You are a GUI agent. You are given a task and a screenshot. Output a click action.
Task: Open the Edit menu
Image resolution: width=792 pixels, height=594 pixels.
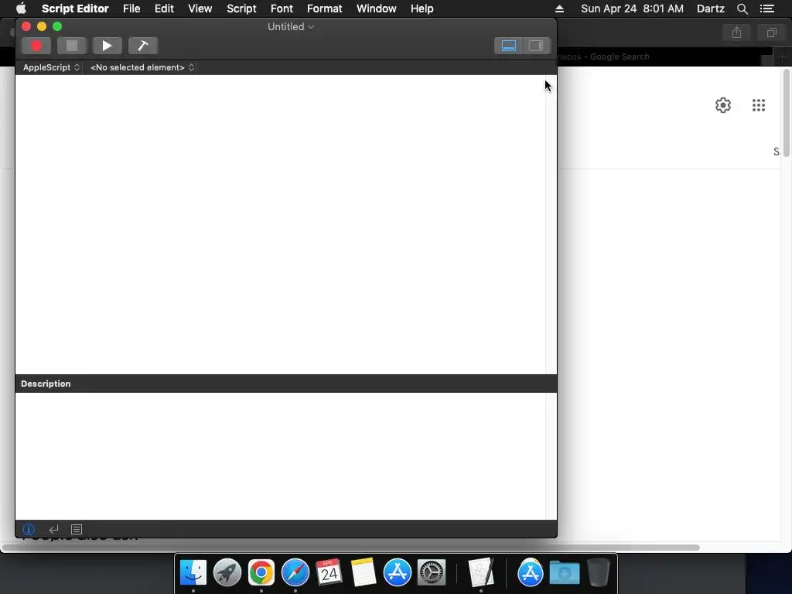click(164, 9)
